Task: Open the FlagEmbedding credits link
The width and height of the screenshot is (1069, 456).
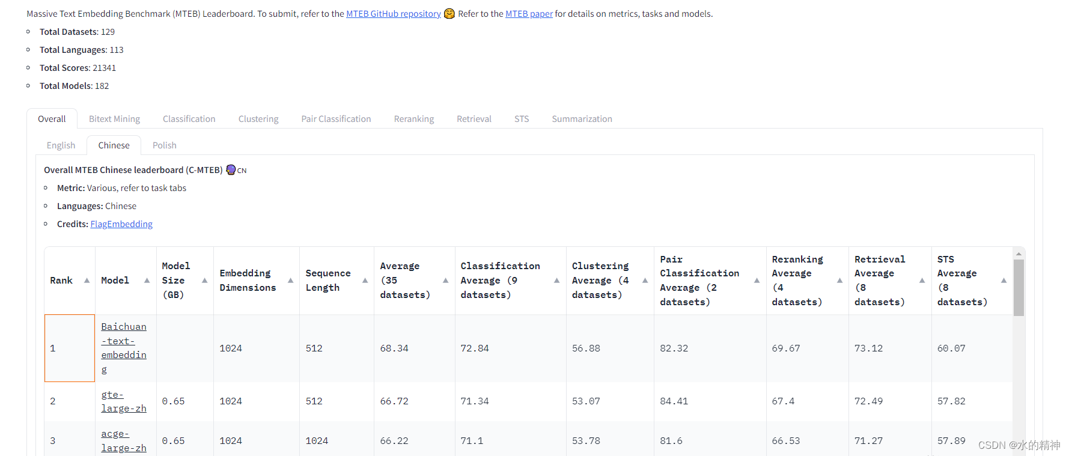Action: point(121,224)
